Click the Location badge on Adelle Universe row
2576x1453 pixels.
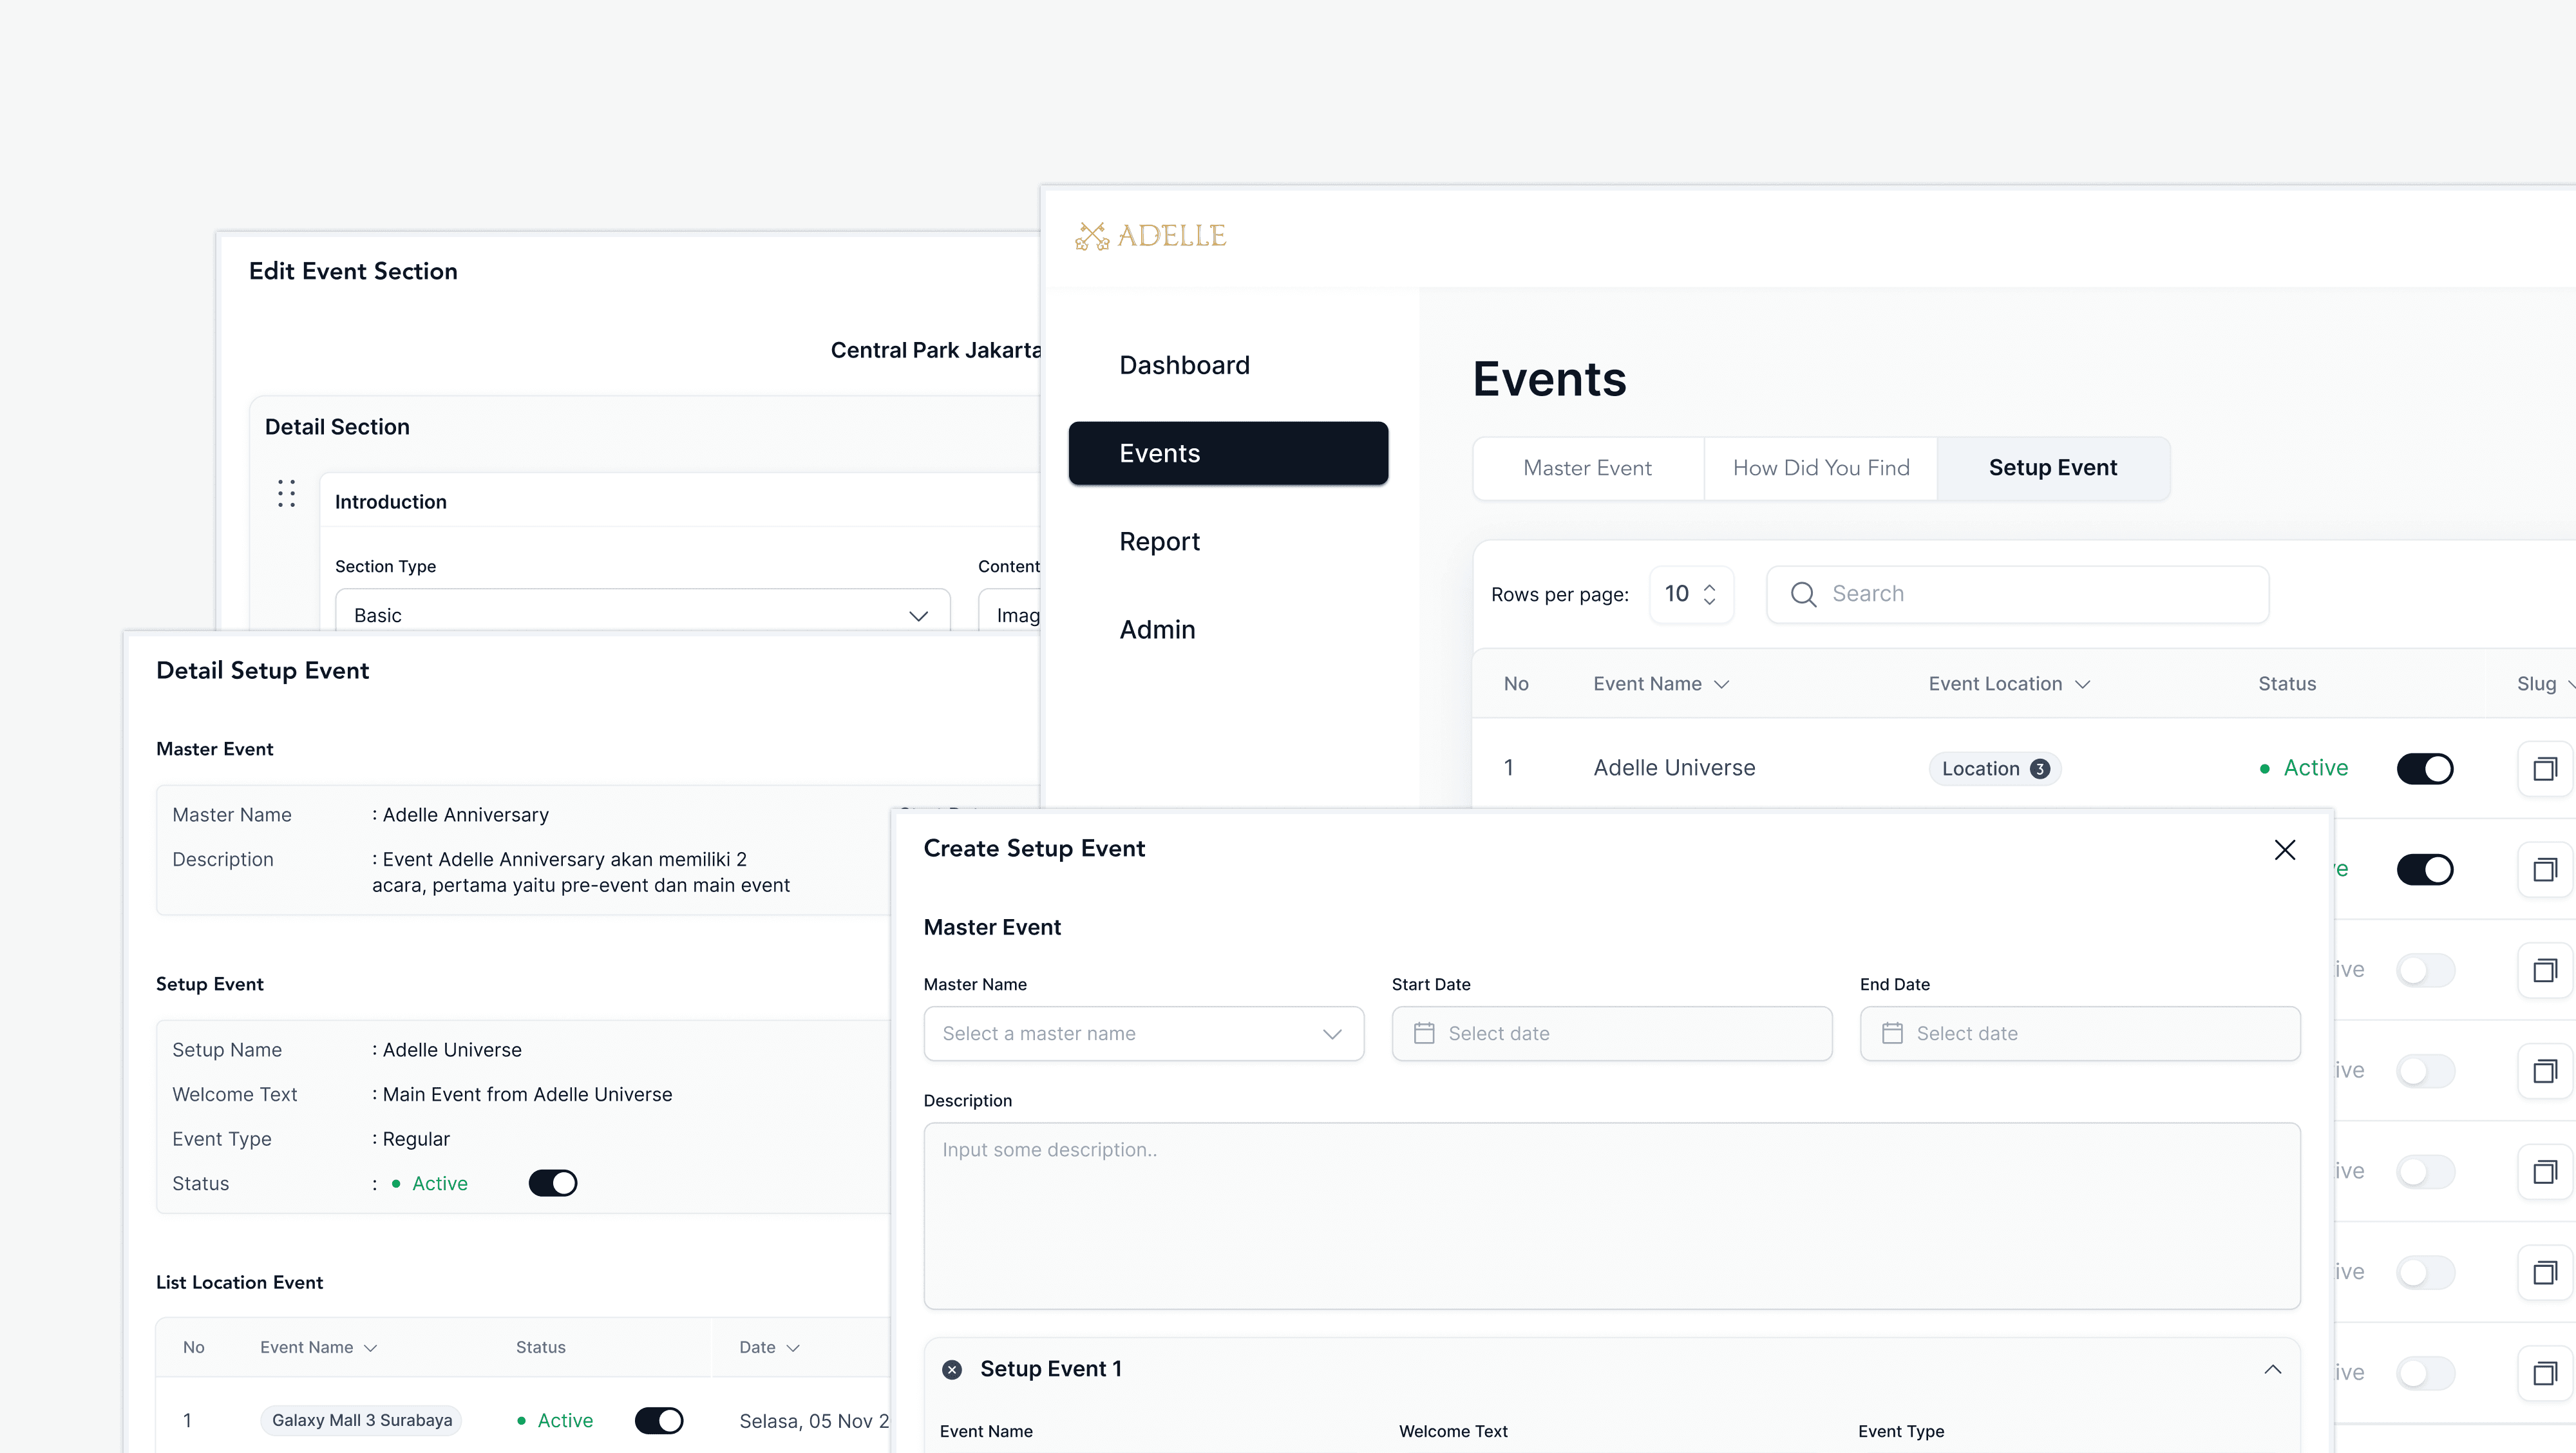1994,769
